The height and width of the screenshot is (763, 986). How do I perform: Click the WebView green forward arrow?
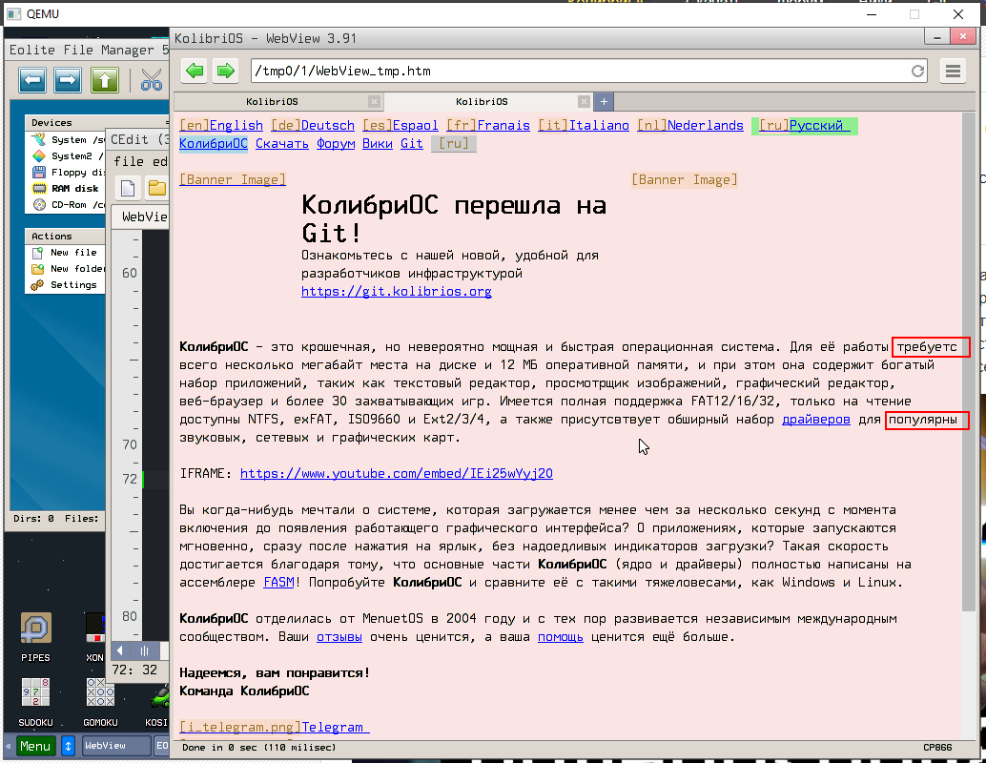tap(225, 71)
